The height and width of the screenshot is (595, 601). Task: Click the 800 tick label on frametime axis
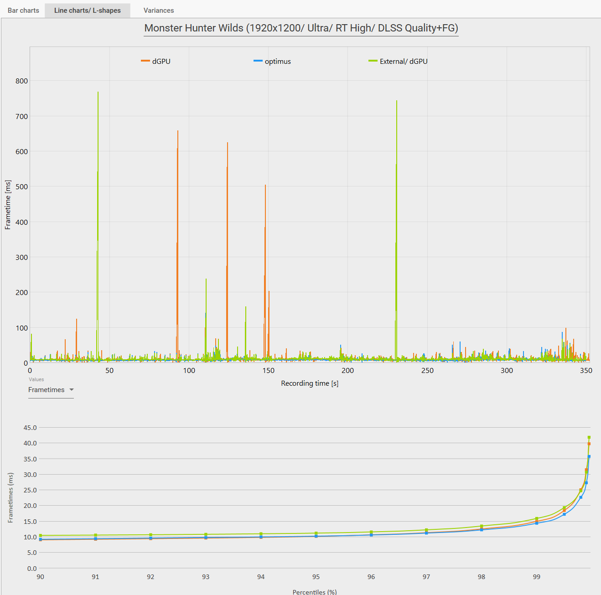click(x=21, y=81)
